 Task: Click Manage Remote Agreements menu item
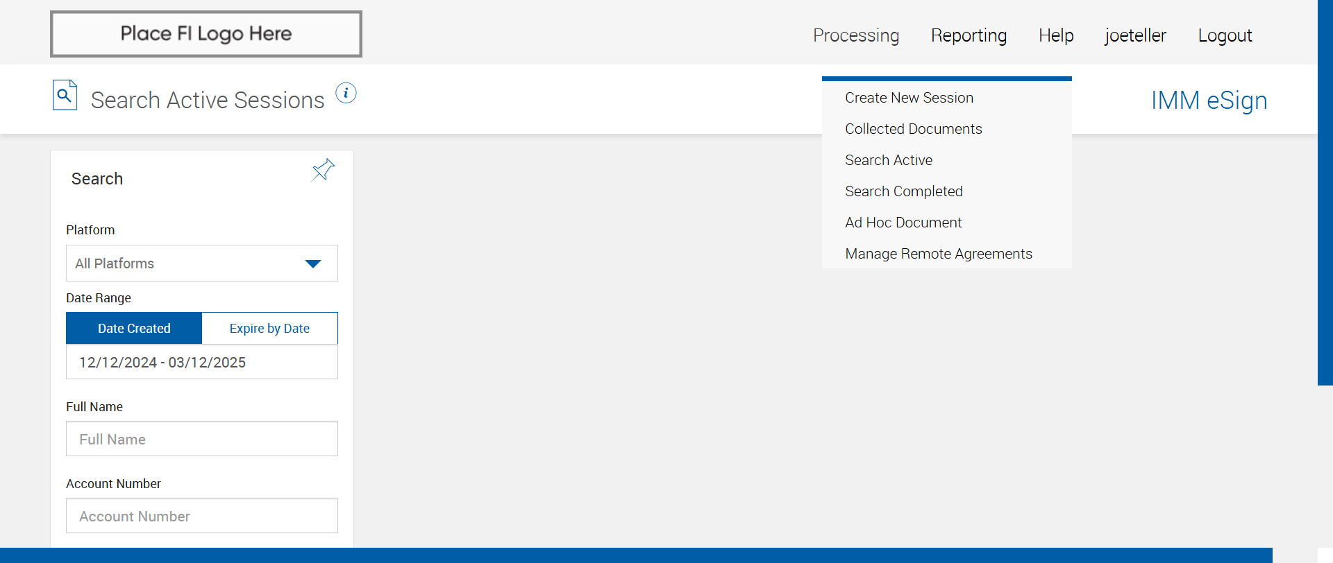point(938,254)
